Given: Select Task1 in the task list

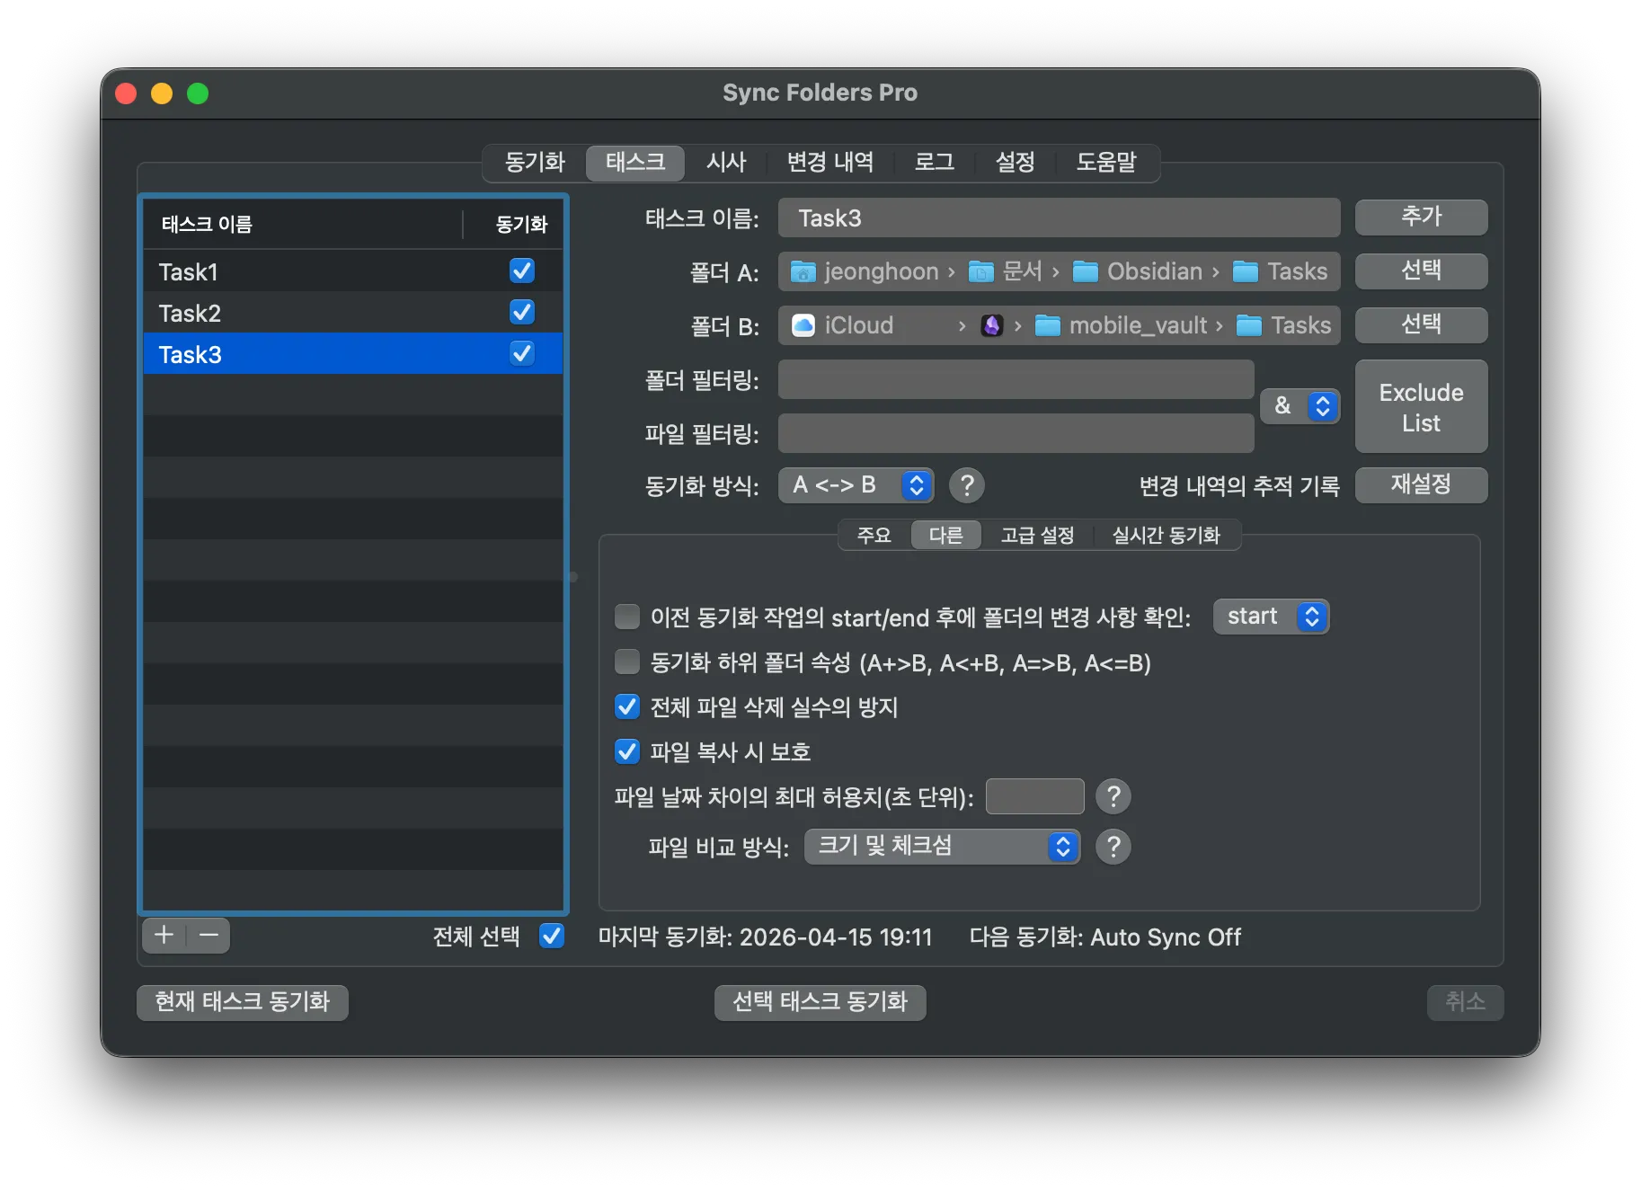Looking at the screenshot, I should click(353, 271).
